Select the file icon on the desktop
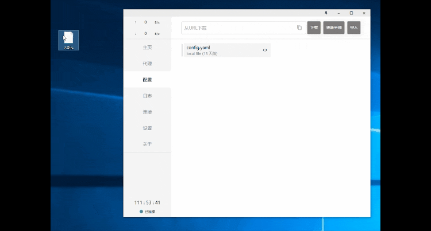Viewport: 431px width, 231px height. click(68, 39)
